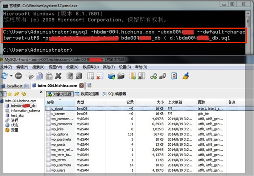The width and height of the screenshot is (254, 176).
Task: Select the 变量 variables node icon
Action: 8,130
